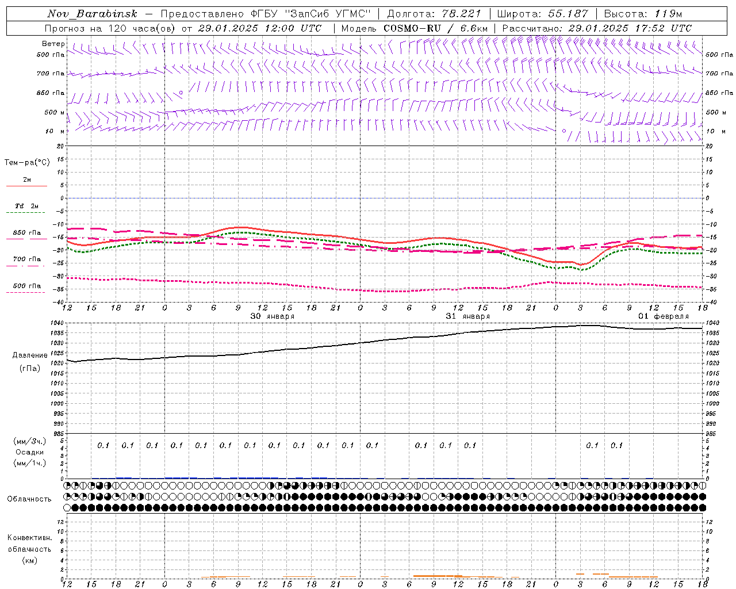Image resolution: width=736 pixels, height=589 pixels.
Task: Click the cloud cover label "Облачность"
Action: click(x=29, y=499)
